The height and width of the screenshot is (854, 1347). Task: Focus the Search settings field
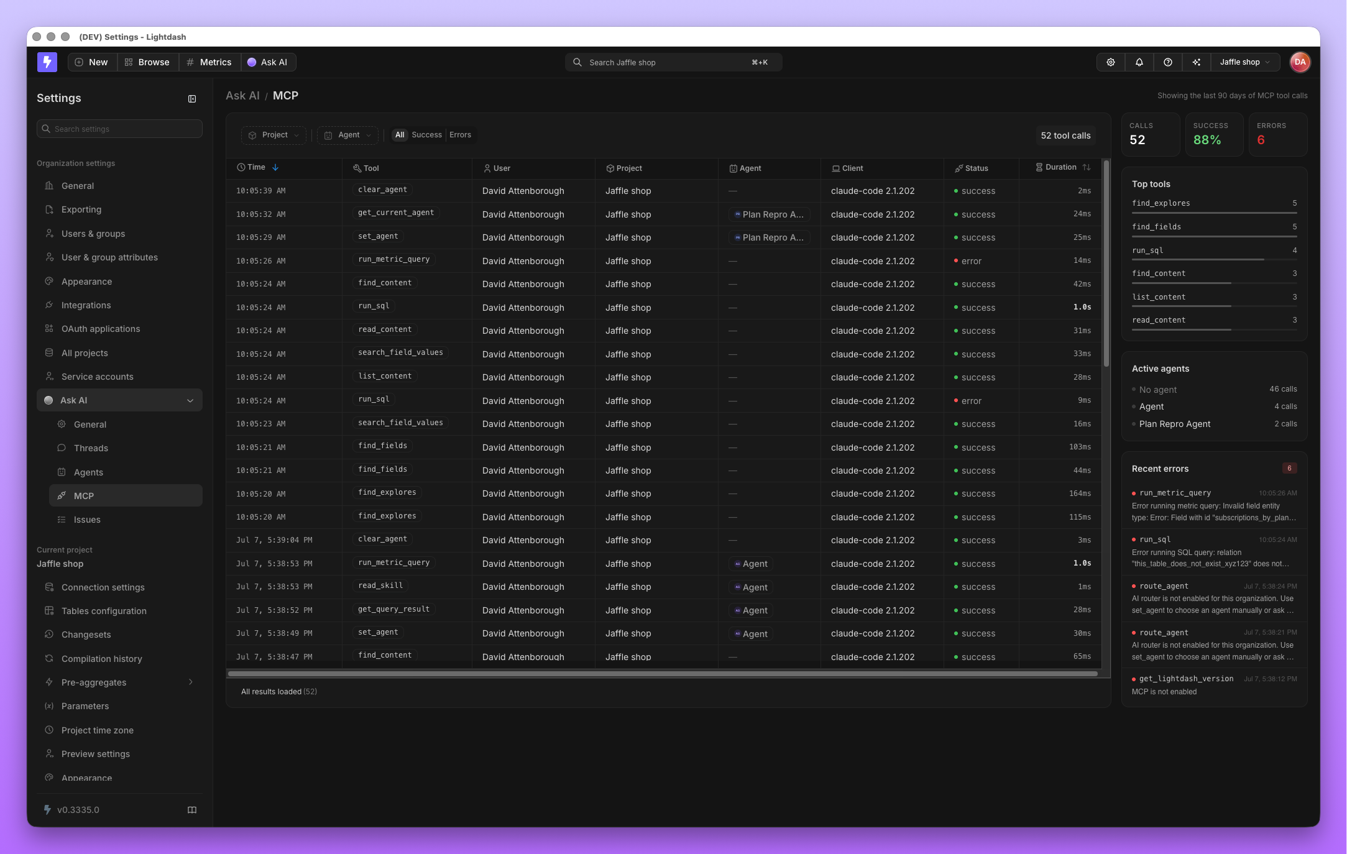point(119,129)
